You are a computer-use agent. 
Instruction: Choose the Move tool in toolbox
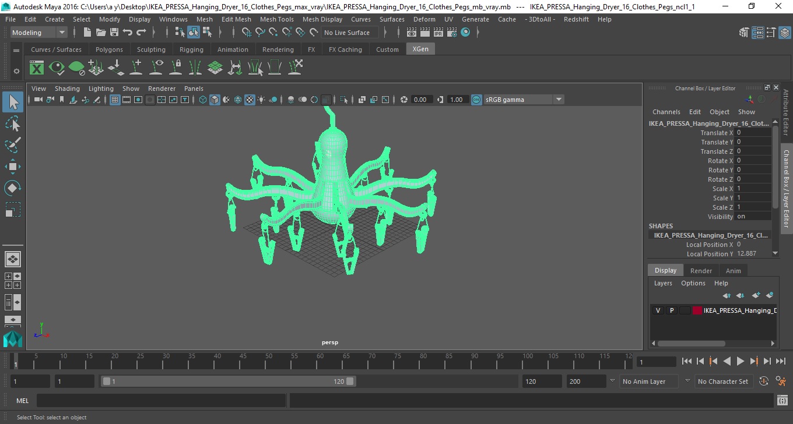point(13,167)
